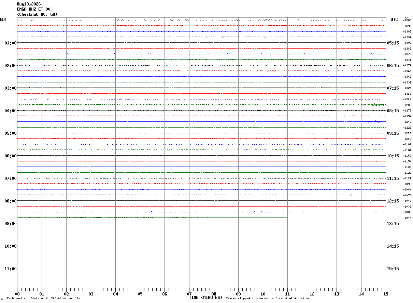
Task: Select the 08:00 EDT hour label
Action: (x=11, y=201)
